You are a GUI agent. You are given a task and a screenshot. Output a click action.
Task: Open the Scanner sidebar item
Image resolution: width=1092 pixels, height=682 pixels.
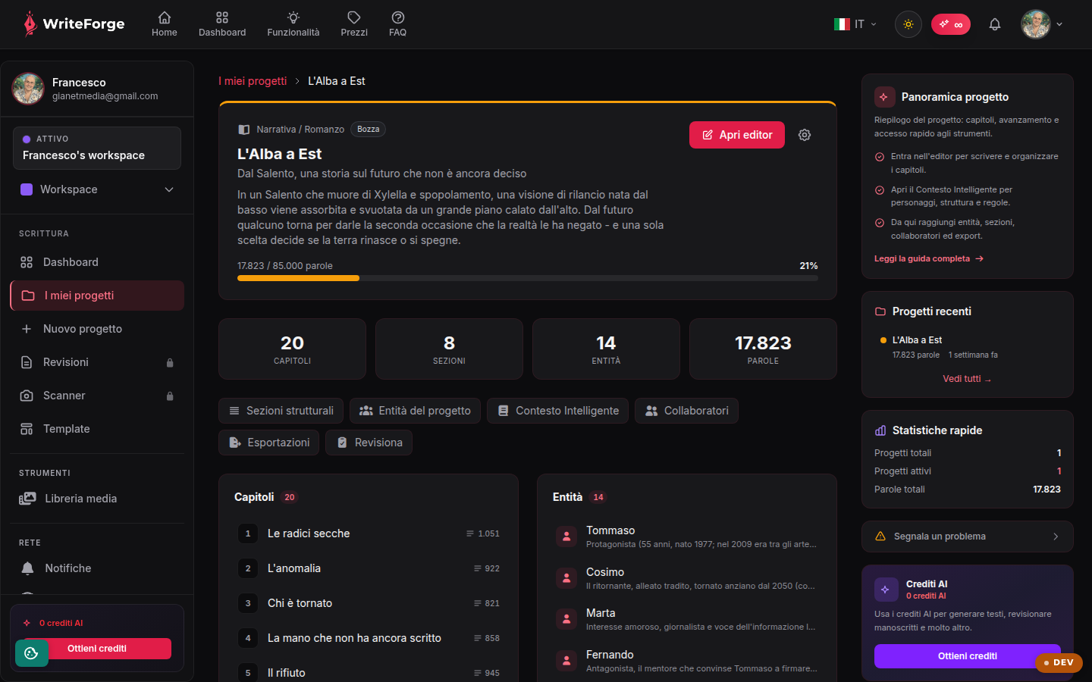click(97, 396)
